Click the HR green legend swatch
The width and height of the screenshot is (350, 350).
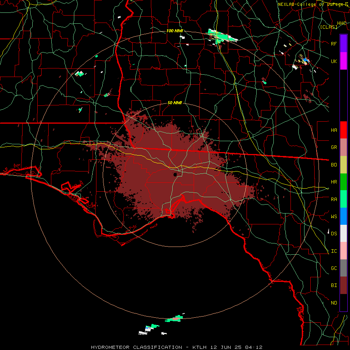[x=343, y=182]
